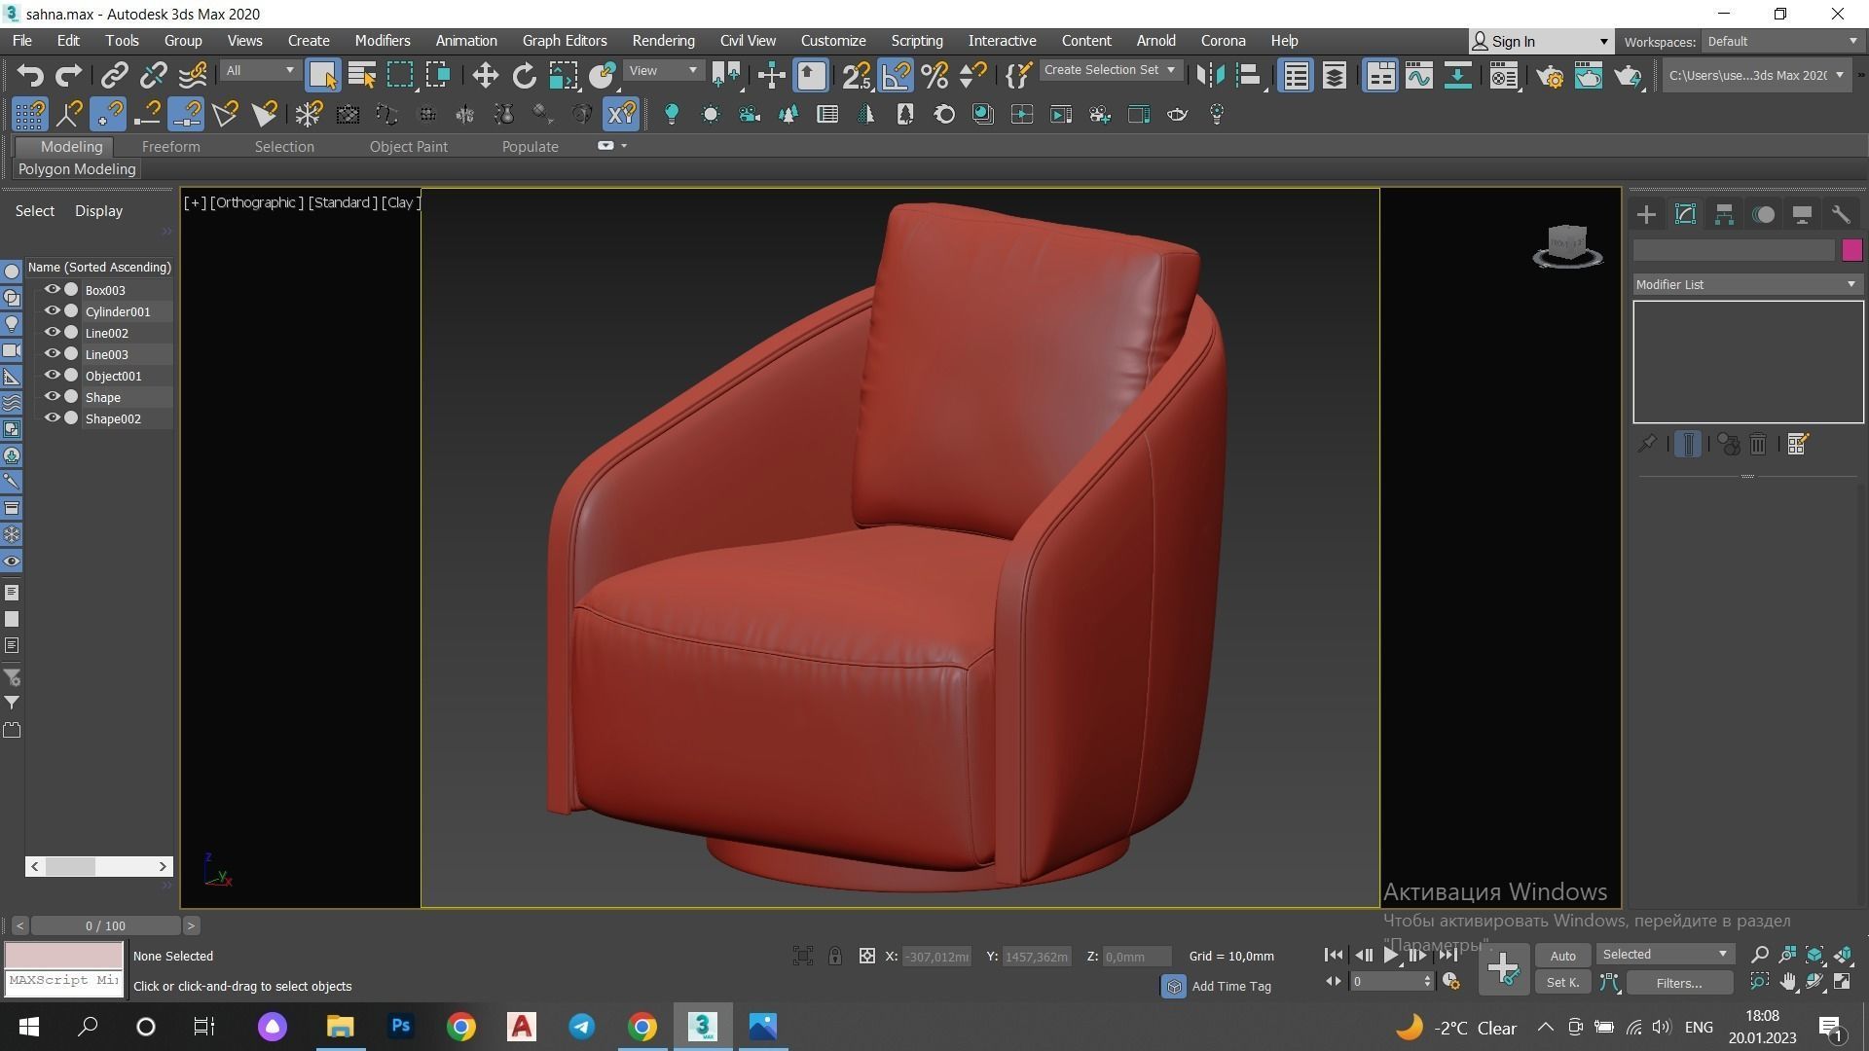Viewport: 1869px width, 1051px height.
Task: Open the Corona menu
Action: click(x=1223, y=41)
